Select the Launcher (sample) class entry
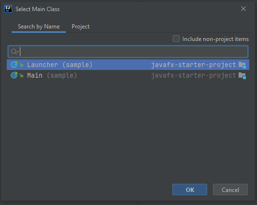257x205 pixels. pos(128,65)
